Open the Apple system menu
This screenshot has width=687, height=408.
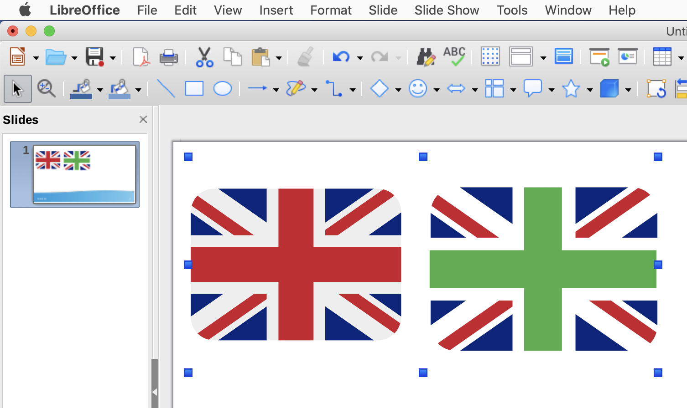[25, 10]
